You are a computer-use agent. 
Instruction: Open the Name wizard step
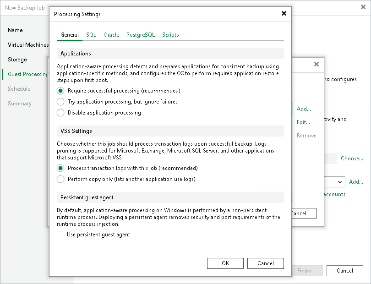(x=15, y=30)
